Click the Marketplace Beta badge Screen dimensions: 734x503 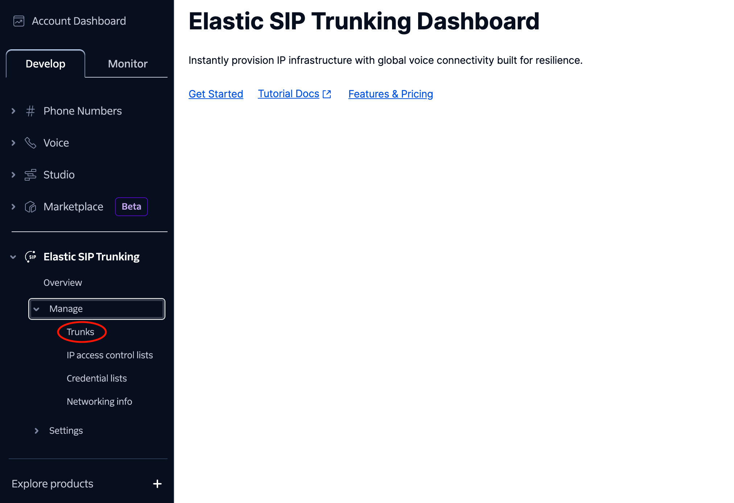click(x=131, y=207)
